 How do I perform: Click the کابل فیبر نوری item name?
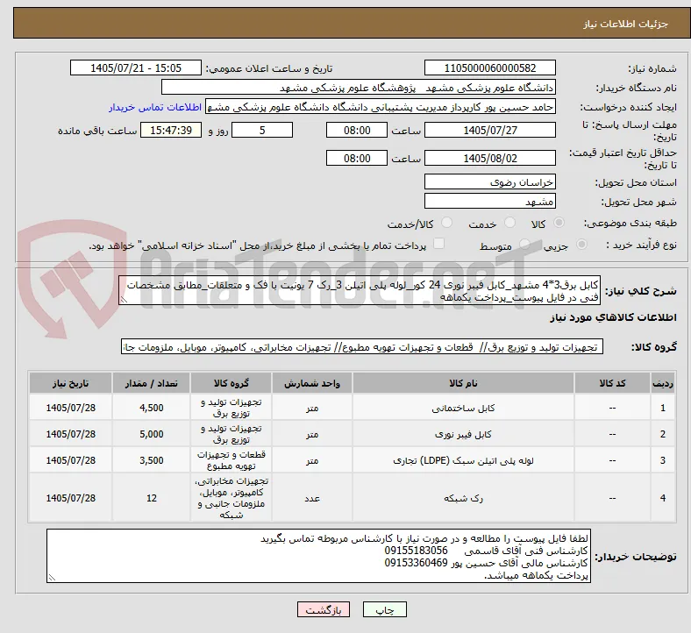[x=464, y=434]
